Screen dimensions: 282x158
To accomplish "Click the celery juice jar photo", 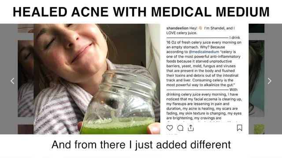I will pyautogui.click(x=97, y=79).
